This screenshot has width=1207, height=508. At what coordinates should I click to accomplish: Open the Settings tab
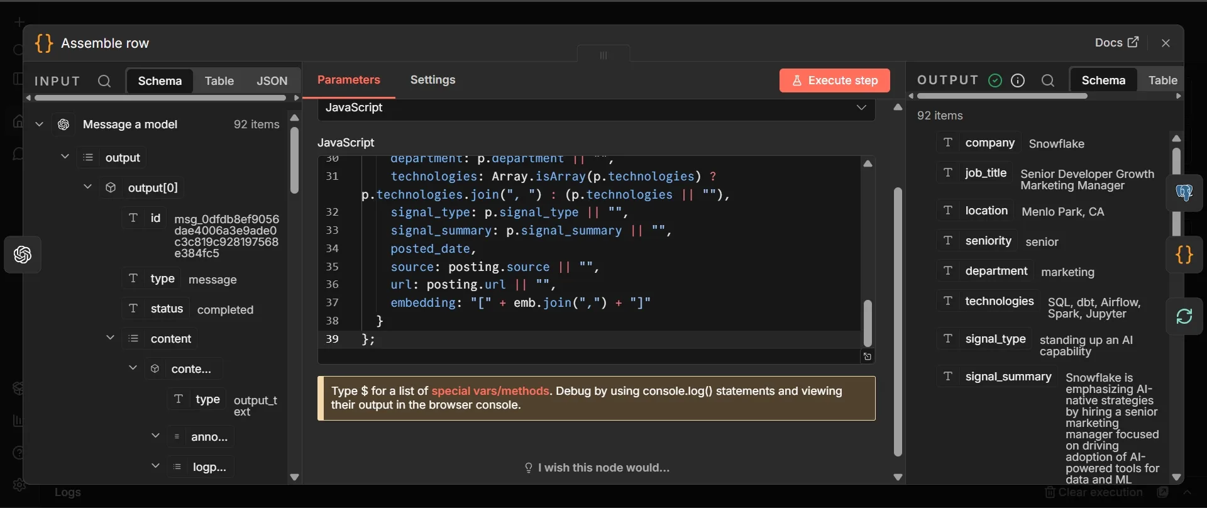coord(433,80)
